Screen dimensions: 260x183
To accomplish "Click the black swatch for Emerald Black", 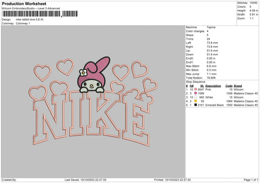I will pos(196,105).
